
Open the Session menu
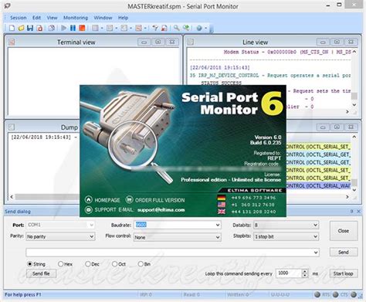18,18
